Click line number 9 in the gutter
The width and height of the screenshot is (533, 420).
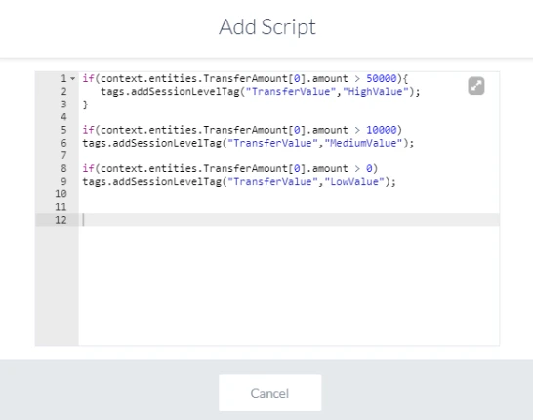tap(63, 182)
